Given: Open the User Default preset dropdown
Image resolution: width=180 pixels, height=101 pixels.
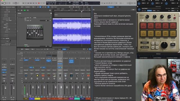Looking at the screenshot, I should tap(151, 8).
